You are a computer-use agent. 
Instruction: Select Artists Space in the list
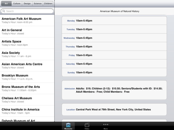(x=27, y=43)
